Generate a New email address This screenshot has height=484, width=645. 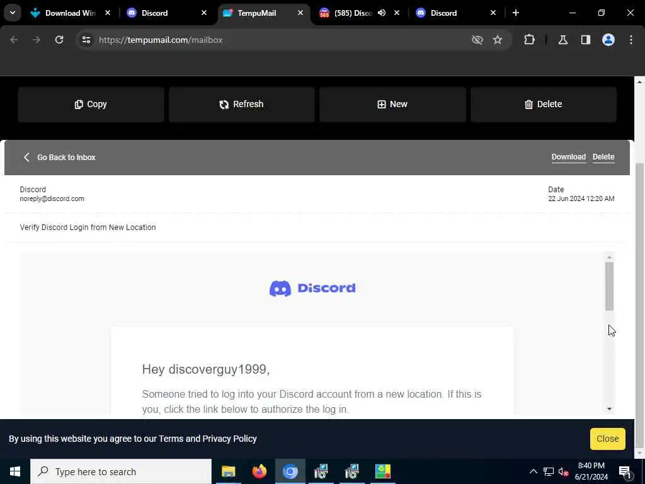coord(392,105)
